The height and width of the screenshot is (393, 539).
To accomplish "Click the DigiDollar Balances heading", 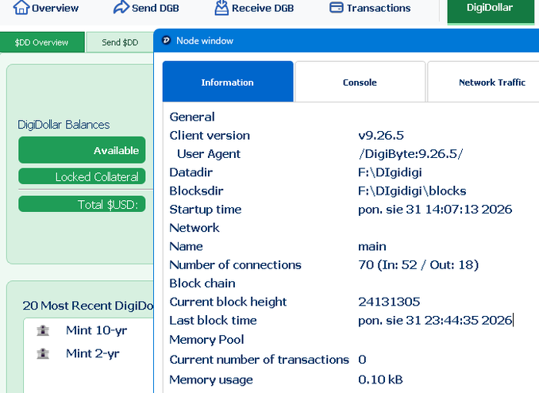I will tap(64, 125).
